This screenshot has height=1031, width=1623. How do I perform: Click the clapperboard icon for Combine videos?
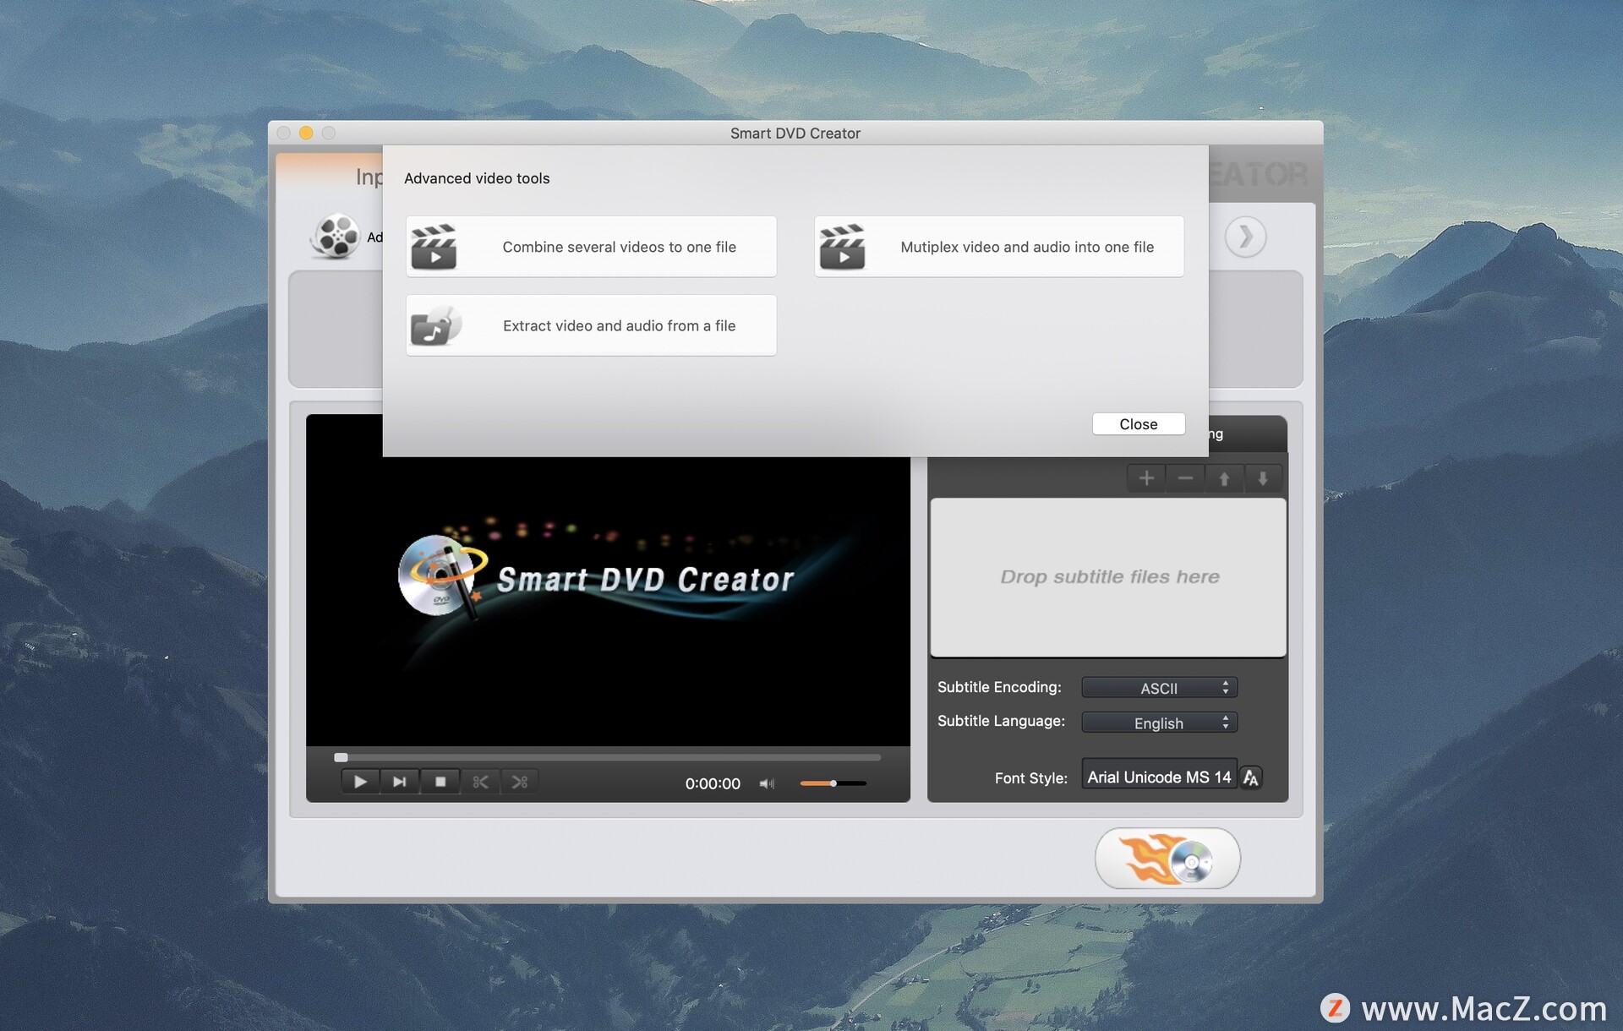click(x=434, y=247)
